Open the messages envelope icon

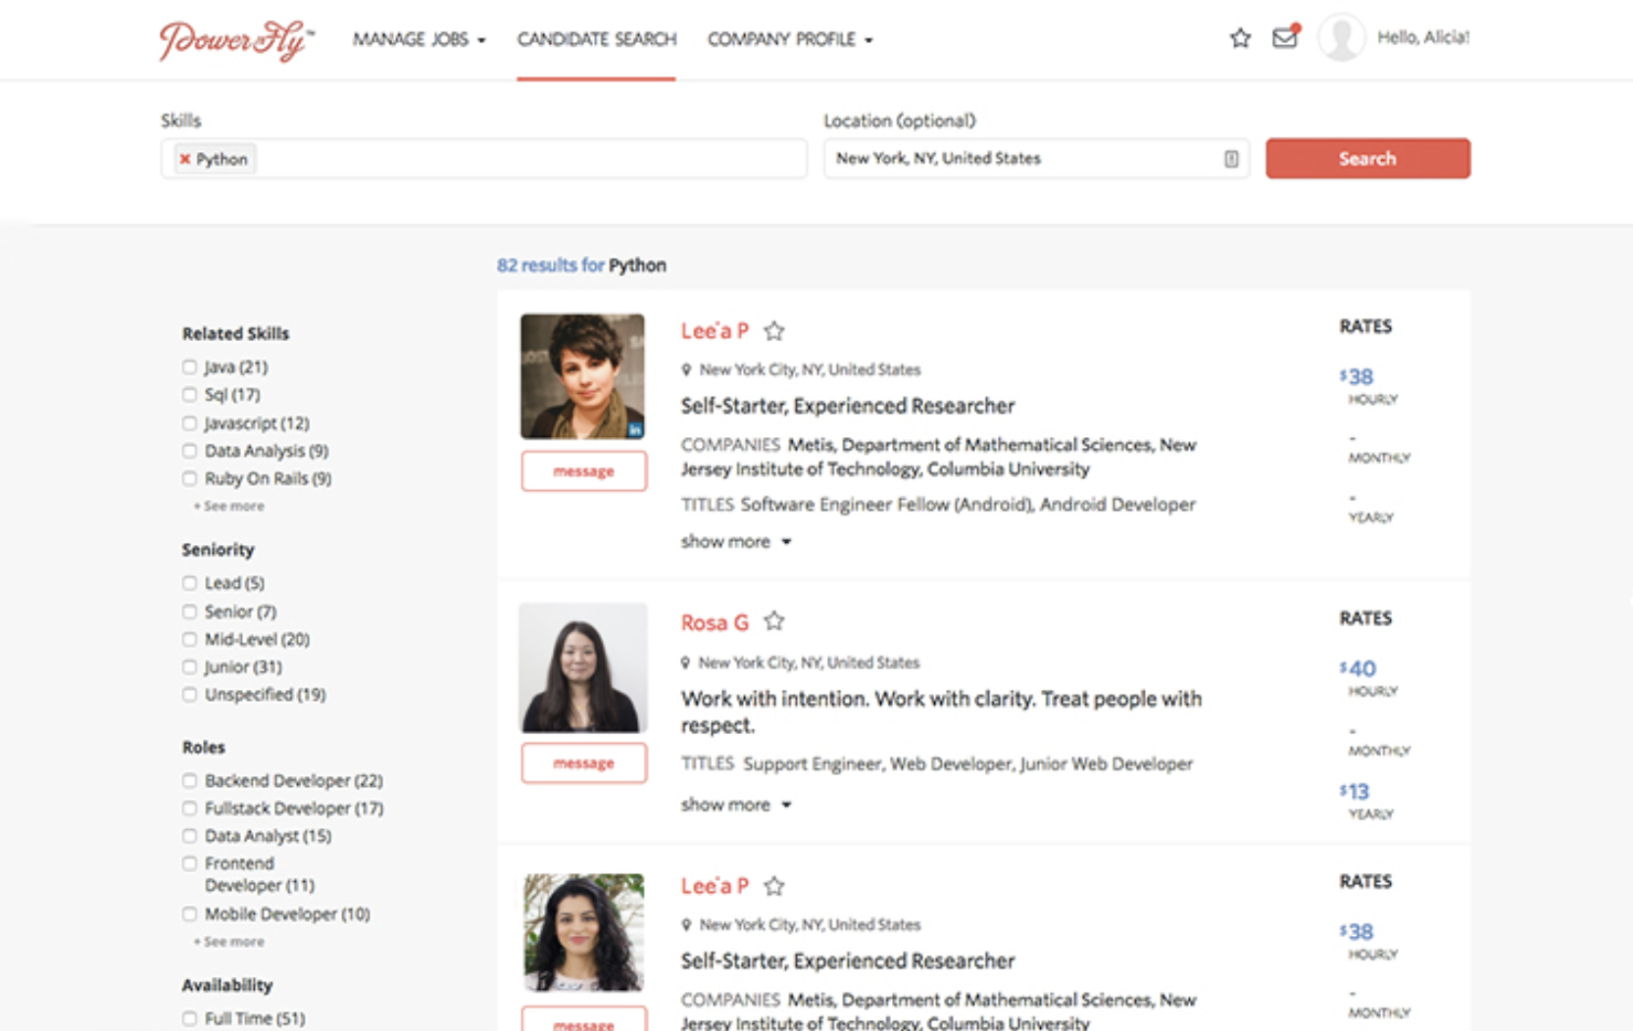coord(1285,37)
